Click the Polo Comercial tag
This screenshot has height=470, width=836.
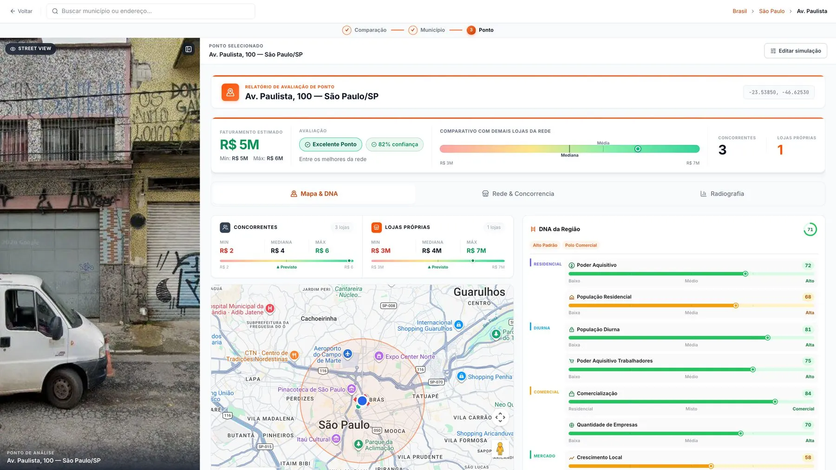tap(581, 245)
